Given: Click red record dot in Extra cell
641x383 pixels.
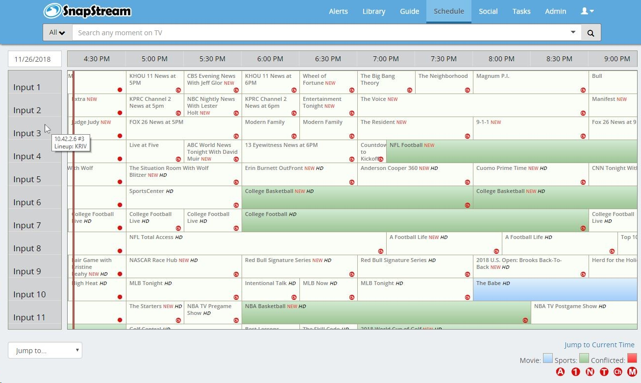Looking at the screenshot, I should [120, 113].
